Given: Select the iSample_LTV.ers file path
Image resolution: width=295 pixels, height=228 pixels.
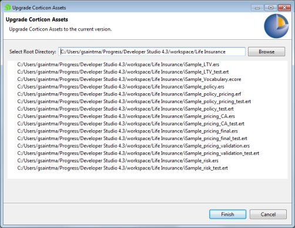Looking at the screenshot, I should pyautogui.click(x=118, y=64).
